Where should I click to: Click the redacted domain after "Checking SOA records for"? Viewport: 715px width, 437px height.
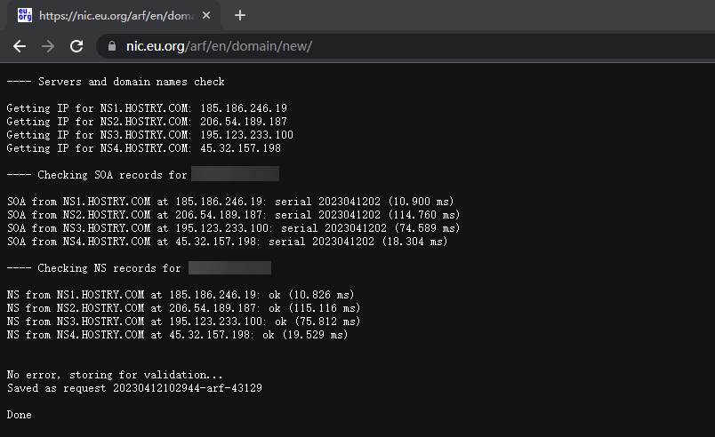(236, 174)
